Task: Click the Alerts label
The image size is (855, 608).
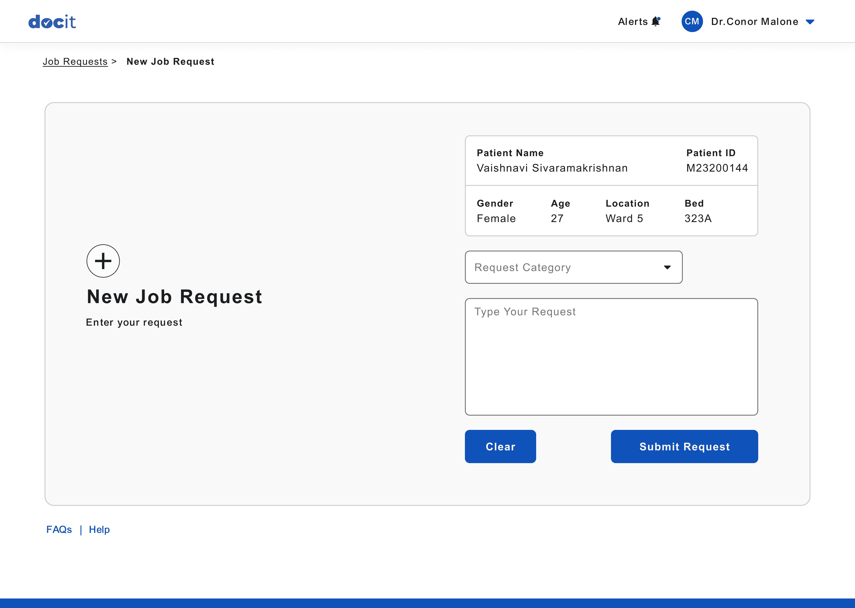Action: pyautogui.click(x=633, y=22)
